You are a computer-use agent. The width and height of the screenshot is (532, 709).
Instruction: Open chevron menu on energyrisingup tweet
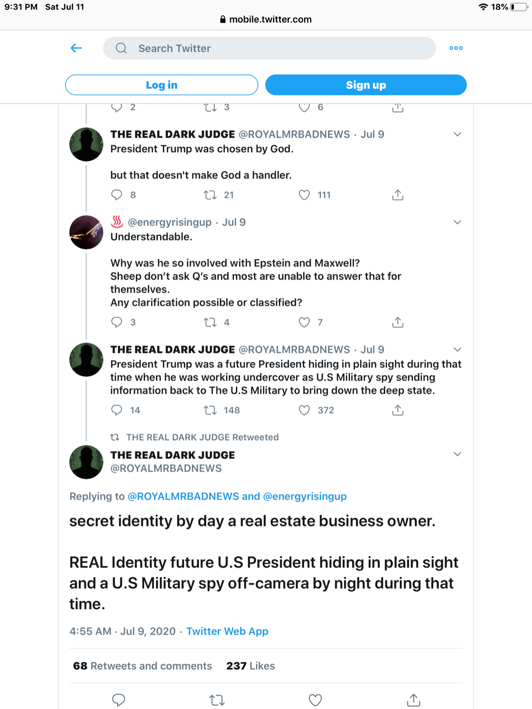click(457, 222)
